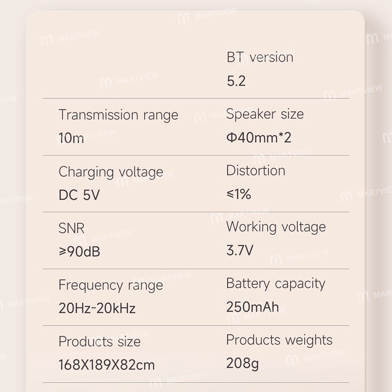Viewport: 392px width, 392px height.
Task: Select the 5.2 version value
Action: (236, 81)
